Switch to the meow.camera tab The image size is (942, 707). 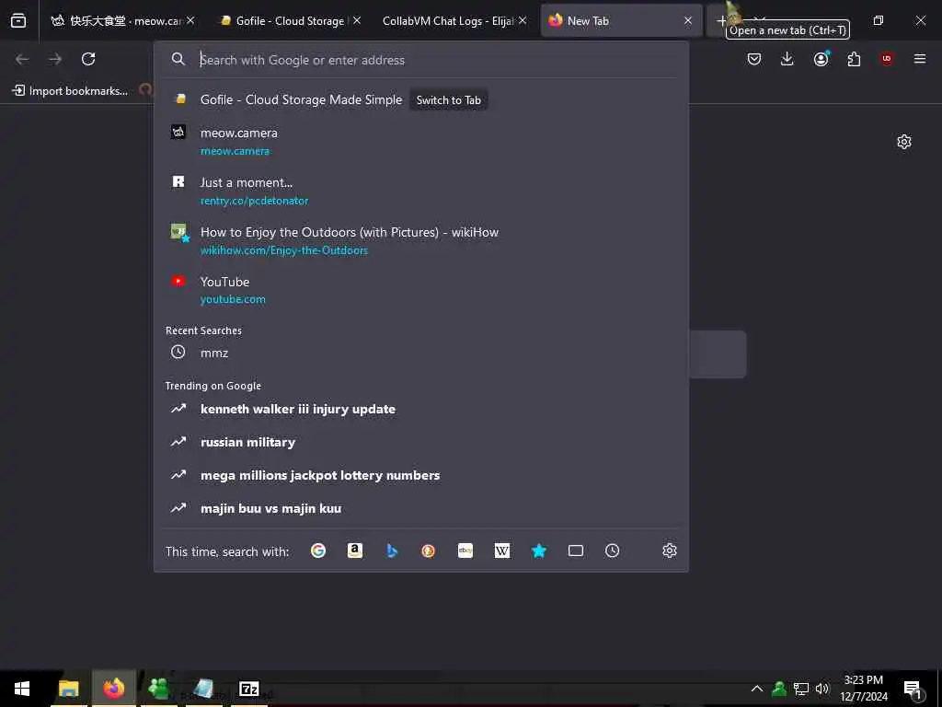pyautogui.click(x=125, y=21)
